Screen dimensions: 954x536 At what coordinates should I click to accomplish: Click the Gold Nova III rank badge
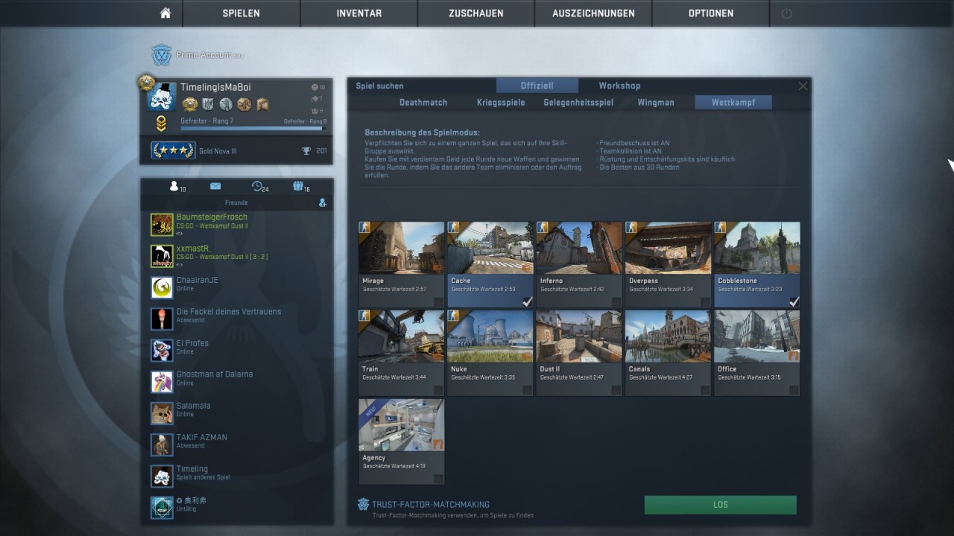(173, 151)
